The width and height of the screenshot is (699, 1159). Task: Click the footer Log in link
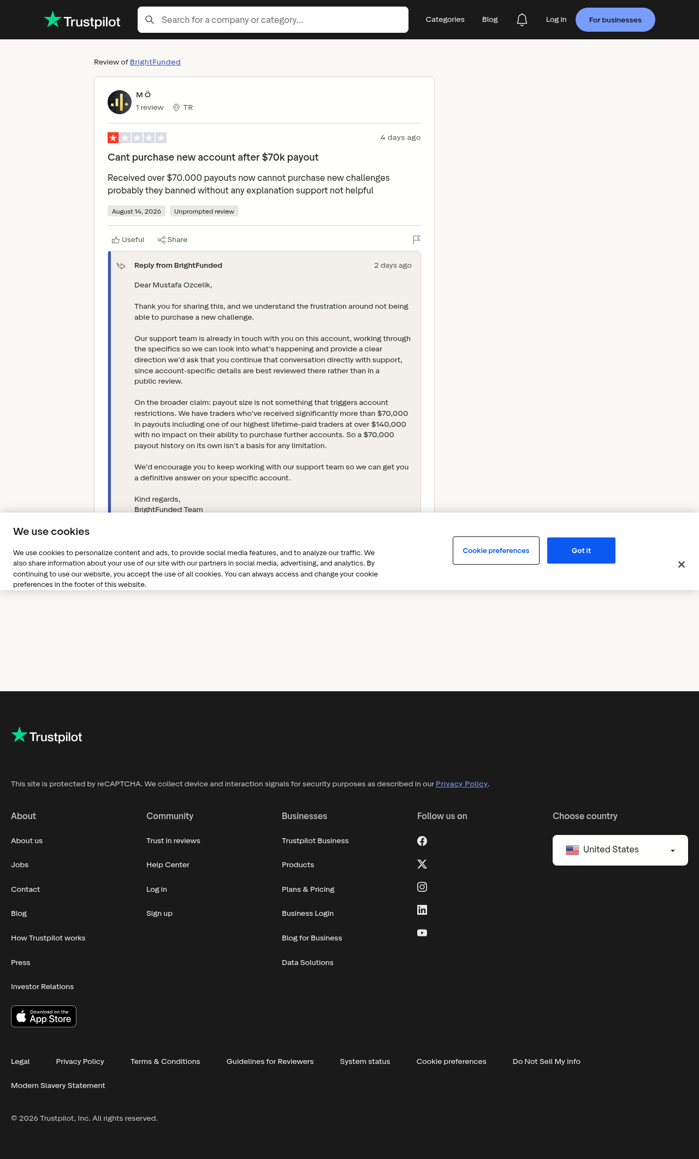coord(157,890)
